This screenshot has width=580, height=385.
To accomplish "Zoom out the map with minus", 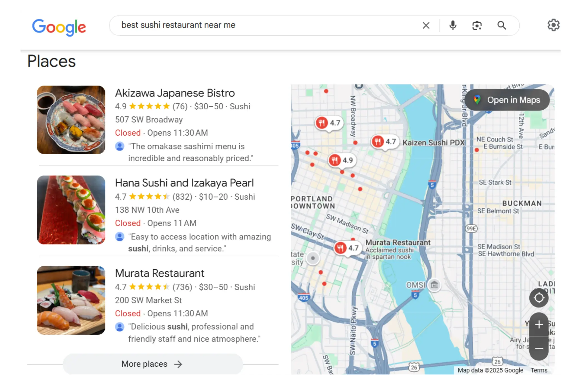I will tap(539, 349).
